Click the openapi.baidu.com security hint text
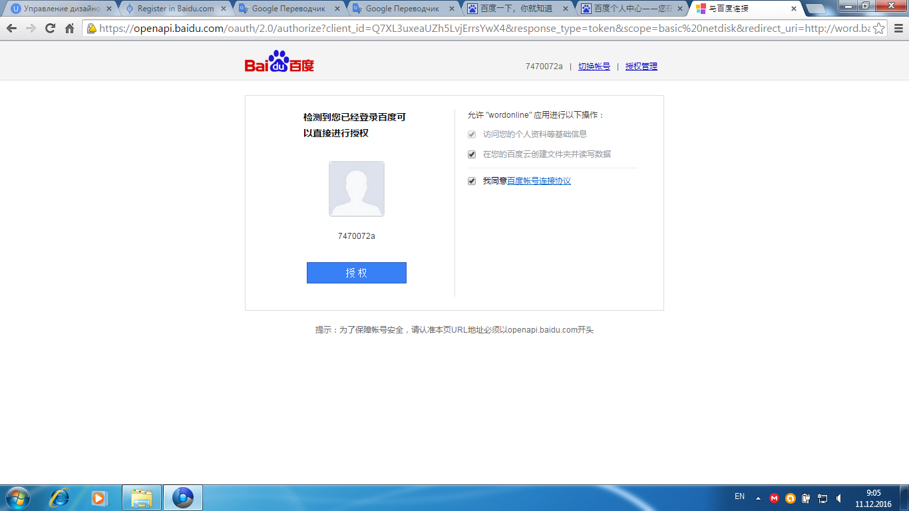 454,330
